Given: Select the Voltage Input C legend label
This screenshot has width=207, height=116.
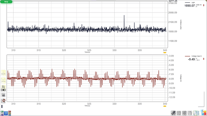Looking at the screenshot, I should tap(196, 56).
